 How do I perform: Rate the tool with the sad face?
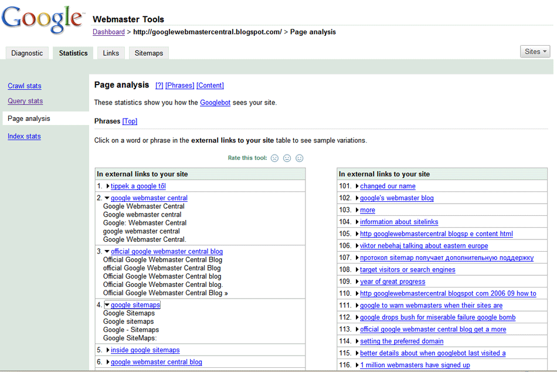point(274,158)
